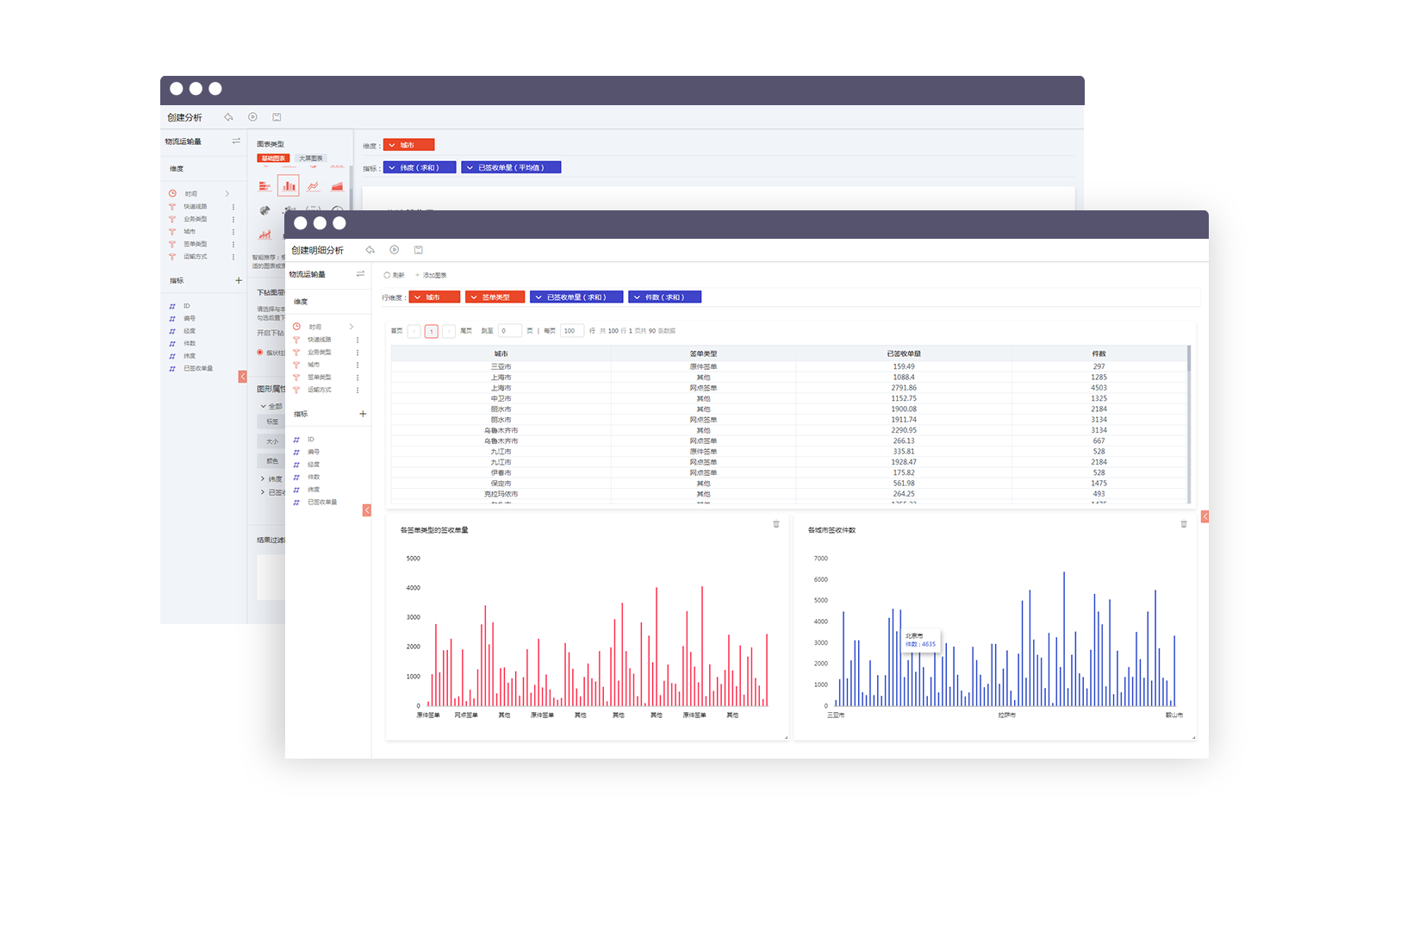
Task: Open the 已签收单量（求和） dropdown in front window
Action: pos(576,297)
